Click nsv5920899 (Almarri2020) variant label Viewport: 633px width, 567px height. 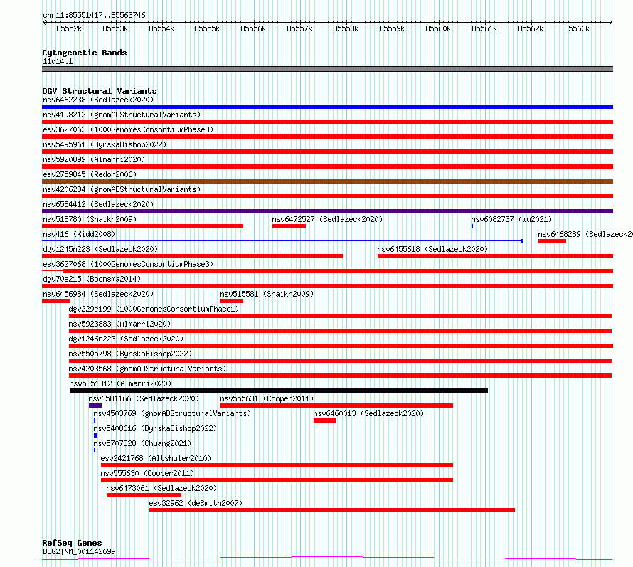[x=94, y=159]
